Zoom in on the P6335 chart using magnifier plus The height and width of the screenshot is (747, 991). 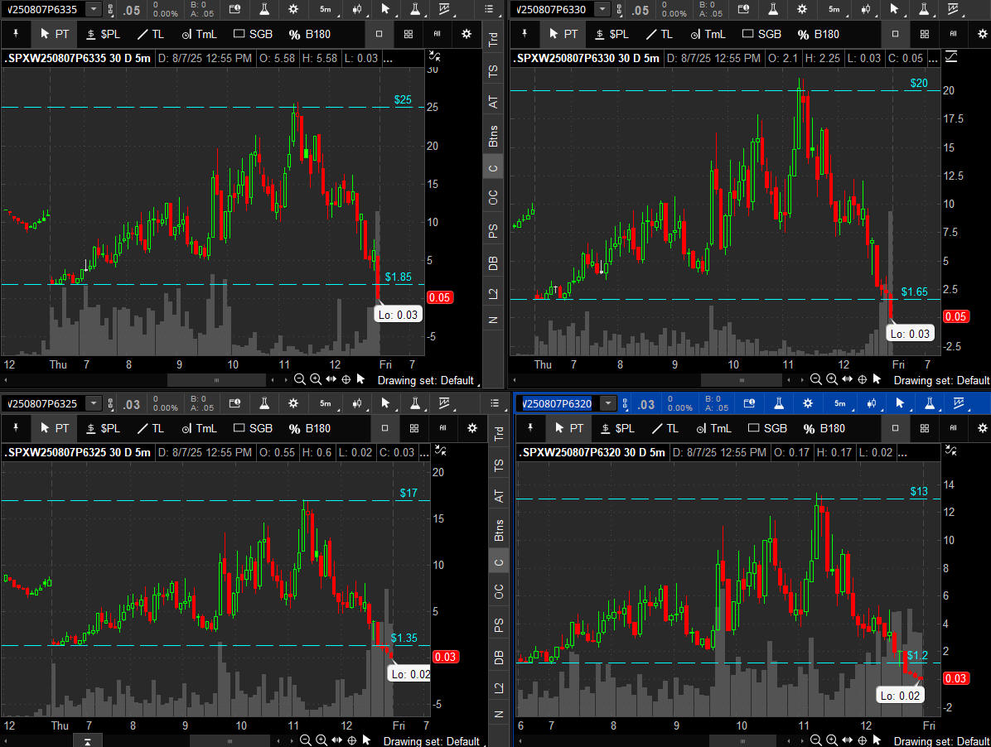[316, 379]
